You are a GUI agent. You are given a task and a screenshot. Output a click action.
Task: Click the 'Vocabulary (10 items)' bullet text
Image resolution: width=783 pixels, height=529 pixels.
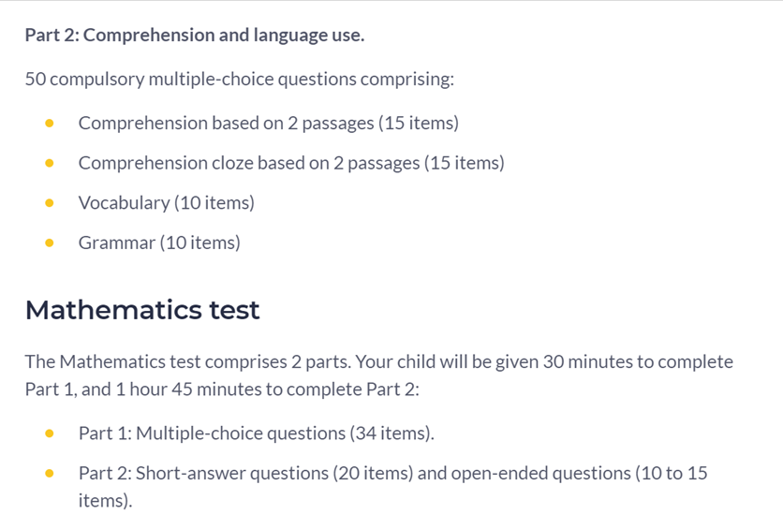click(x=167, y=203)
